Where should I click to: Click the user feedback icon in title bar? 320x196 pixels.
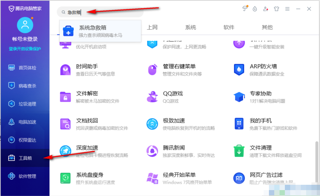click(x=265, y=9)
